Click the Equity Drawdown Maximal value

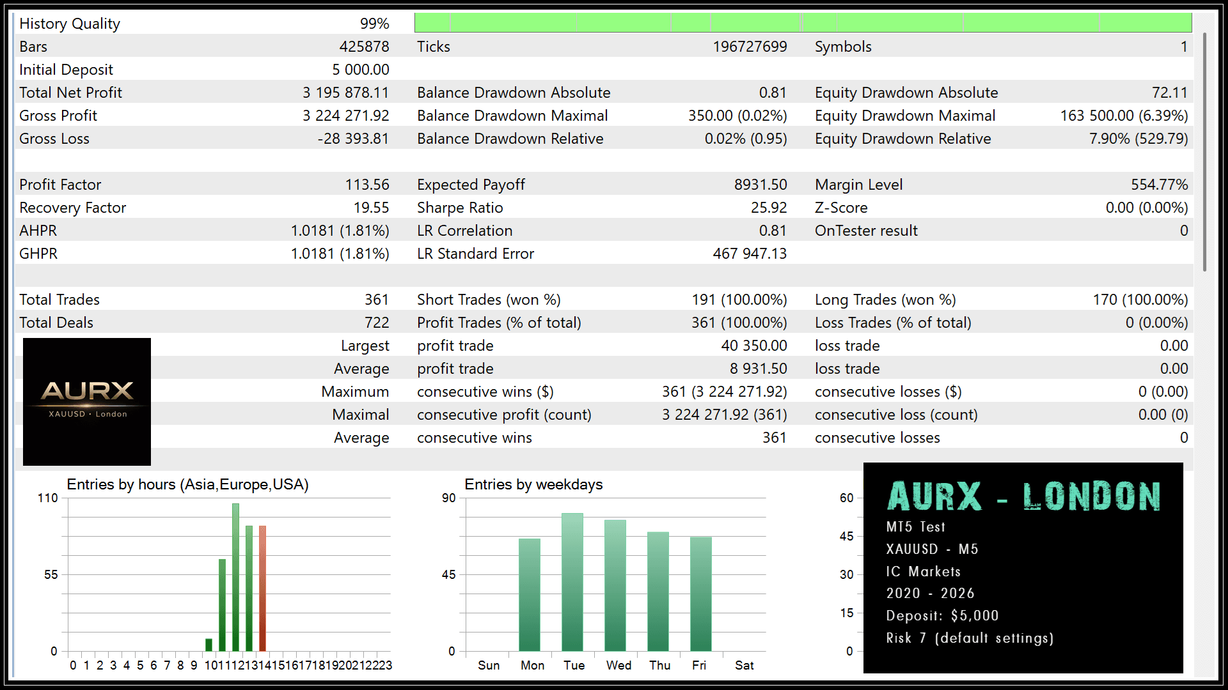coord(1124,116)
